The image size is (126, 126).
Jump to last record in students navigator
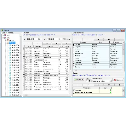click(x=109, y=39)
